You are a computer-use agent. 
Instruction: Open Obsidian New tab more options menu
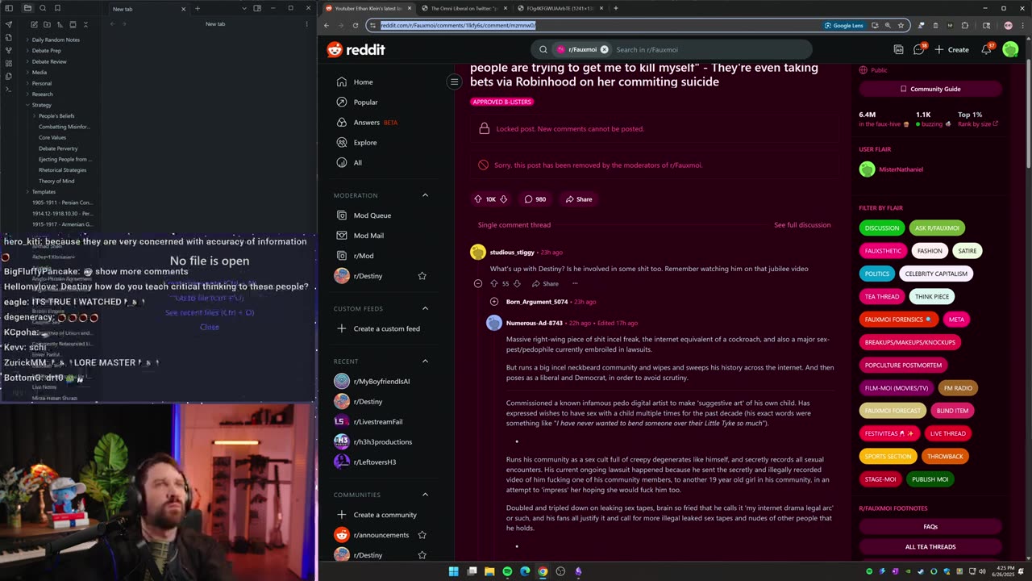[306, 24]
